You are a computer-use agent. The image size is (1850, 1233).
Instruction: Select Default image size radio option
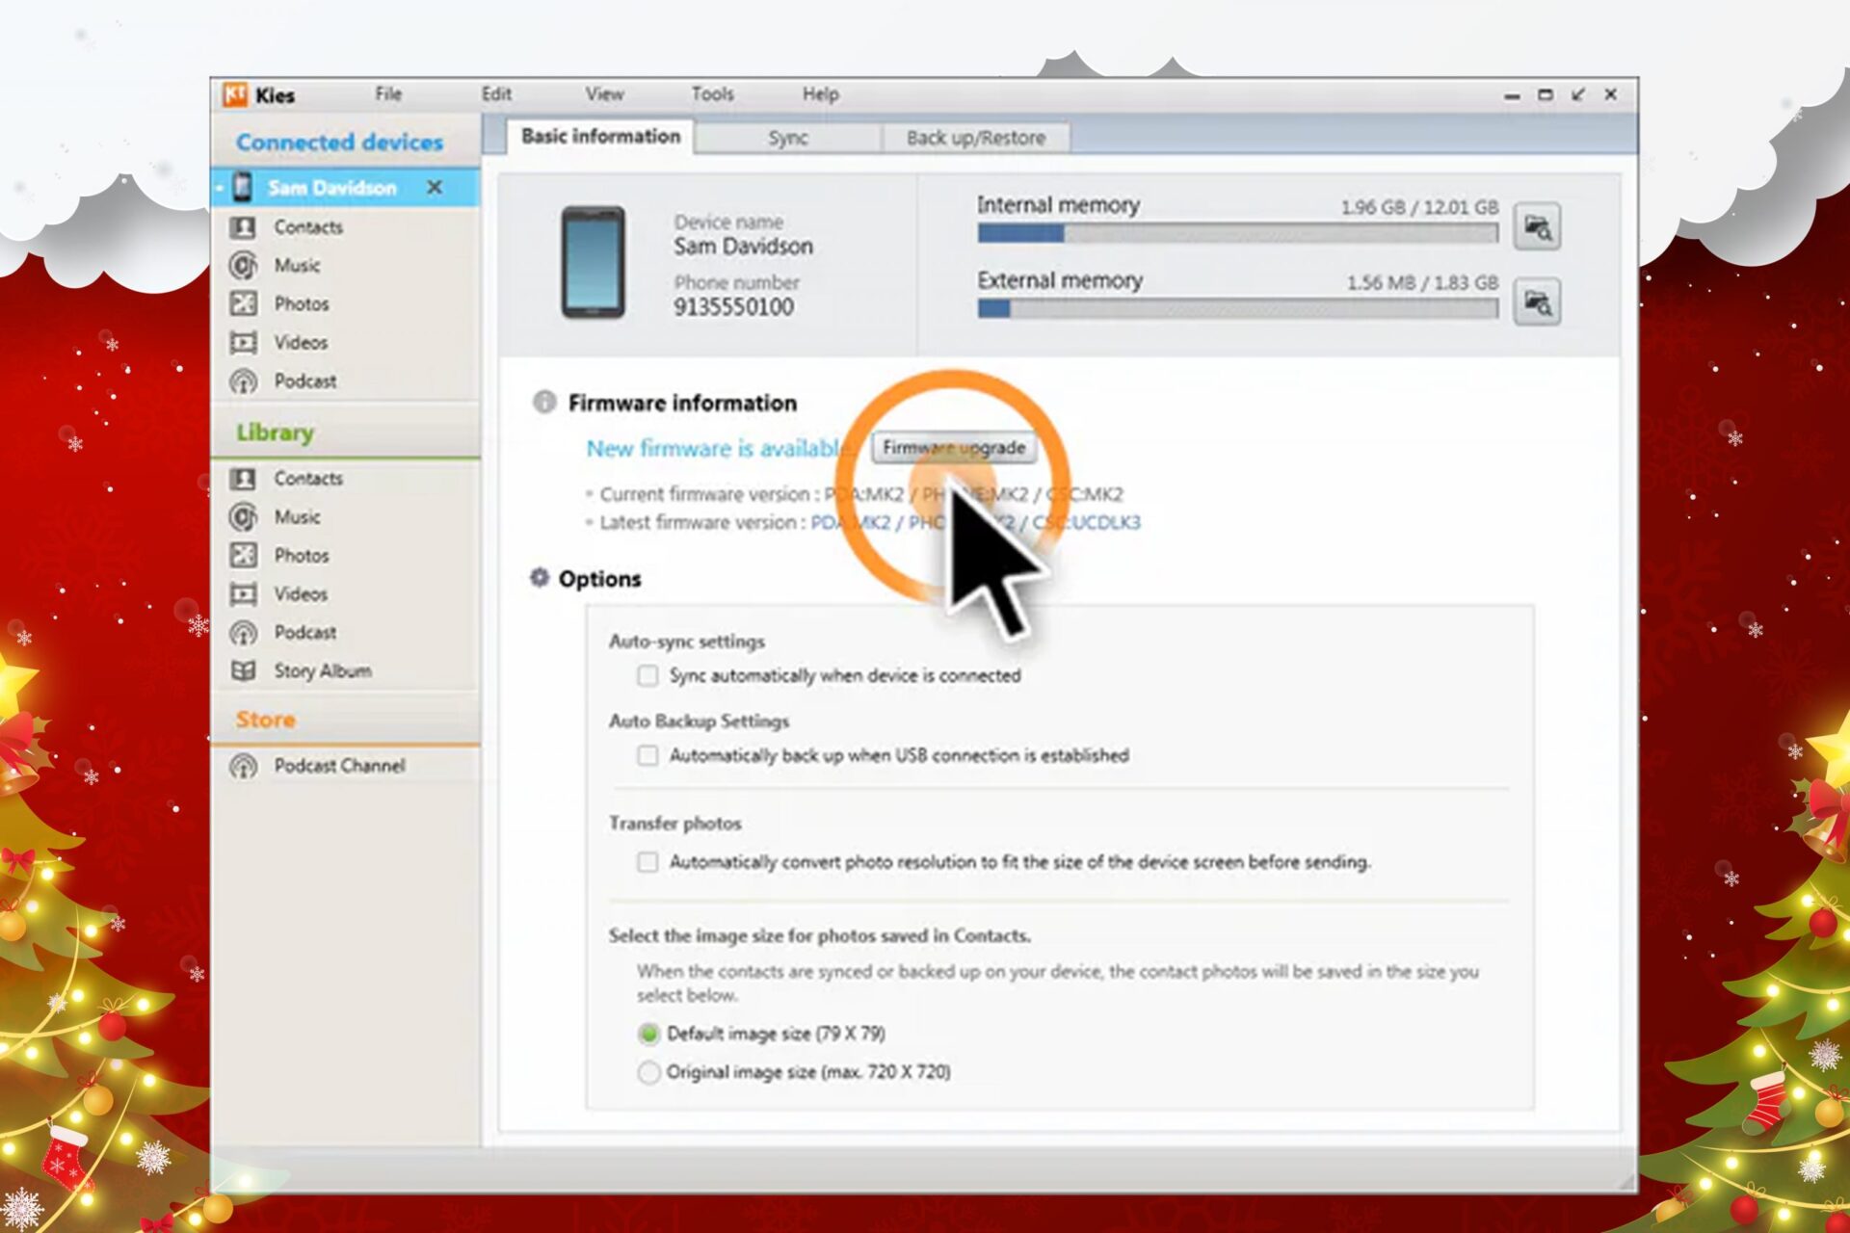(x=648, y=1034)
